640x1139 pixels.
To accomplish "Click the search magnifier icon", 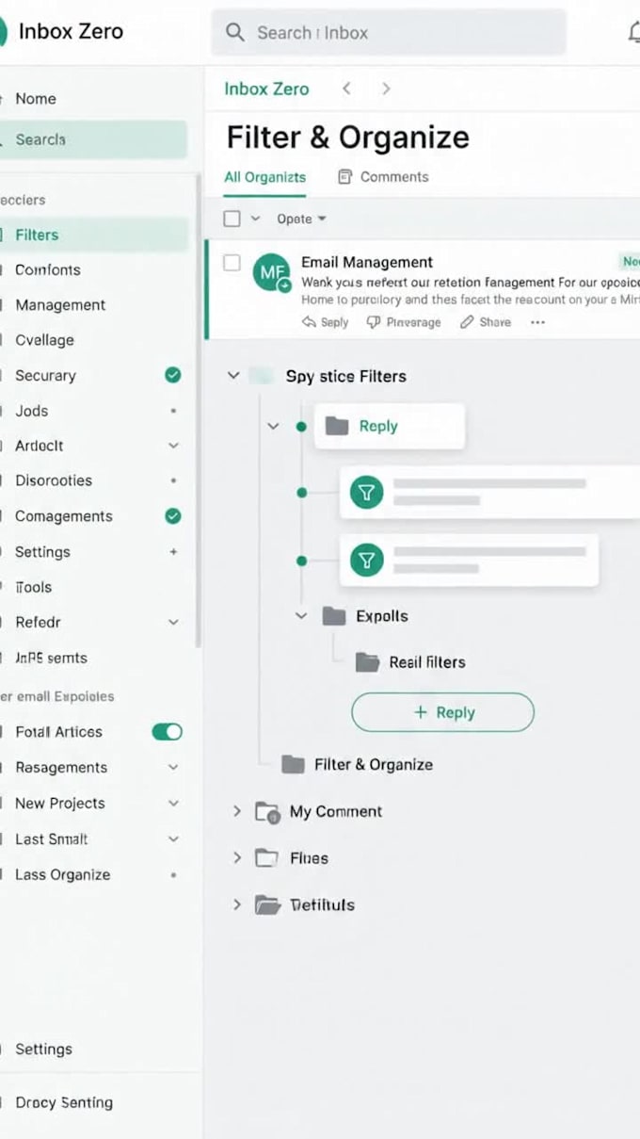I will click(x=234, y=33).
